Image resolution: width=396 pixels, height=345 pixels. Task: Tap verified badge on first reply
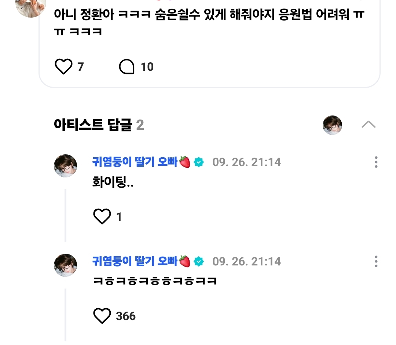[x=199, y=162]
